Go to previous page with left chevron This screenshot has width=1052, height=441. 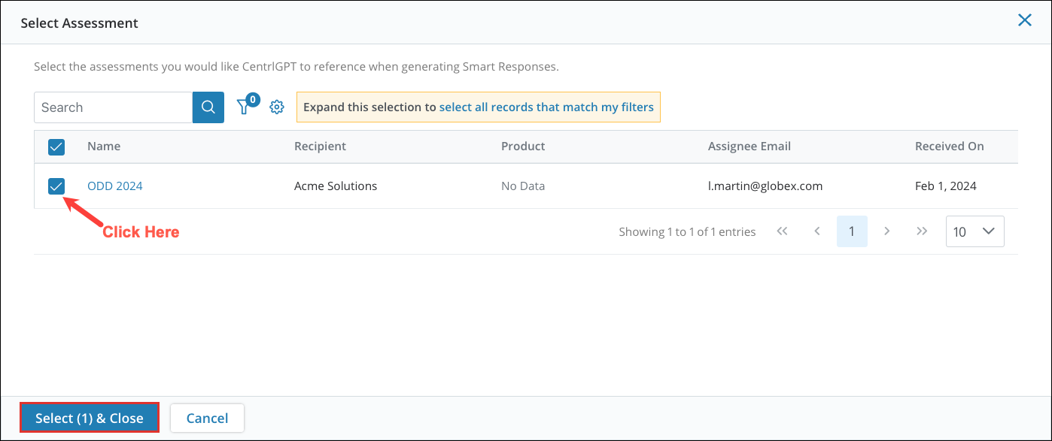point(817,231)
